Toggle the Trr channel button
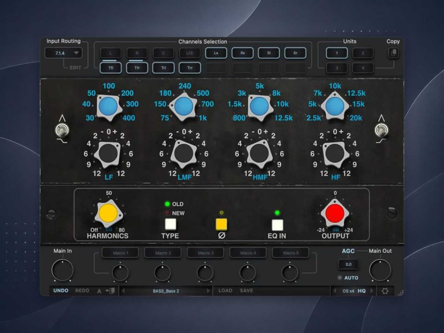 (x=190, y=68)
